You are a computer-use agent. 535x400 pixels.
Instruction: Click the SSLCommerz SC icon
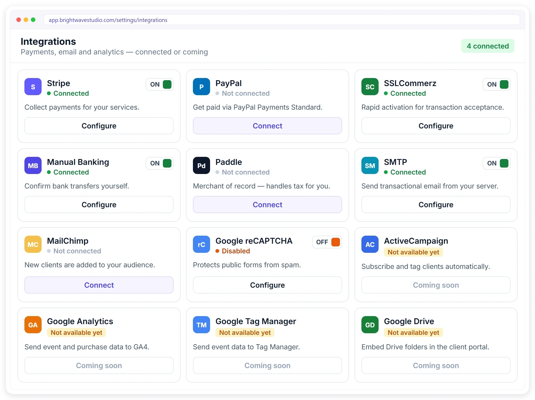tap(370, 87)
